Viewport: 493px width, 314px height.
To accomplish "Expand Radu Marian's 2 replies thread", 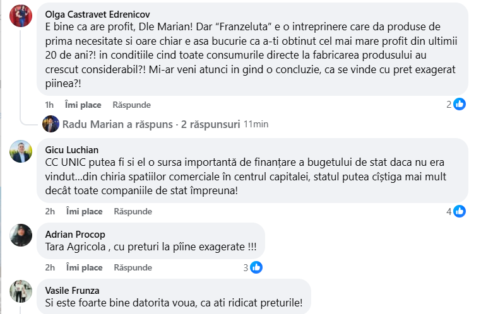I will 151,124.
